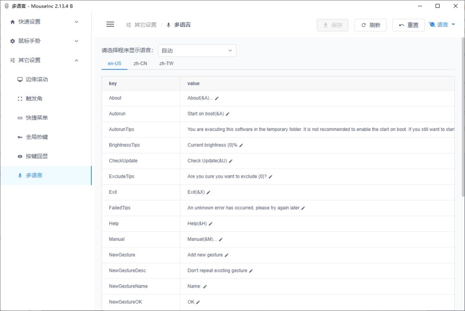Click the 刷新 refresh button
This screenshot has height=311, width=465.
370,25
